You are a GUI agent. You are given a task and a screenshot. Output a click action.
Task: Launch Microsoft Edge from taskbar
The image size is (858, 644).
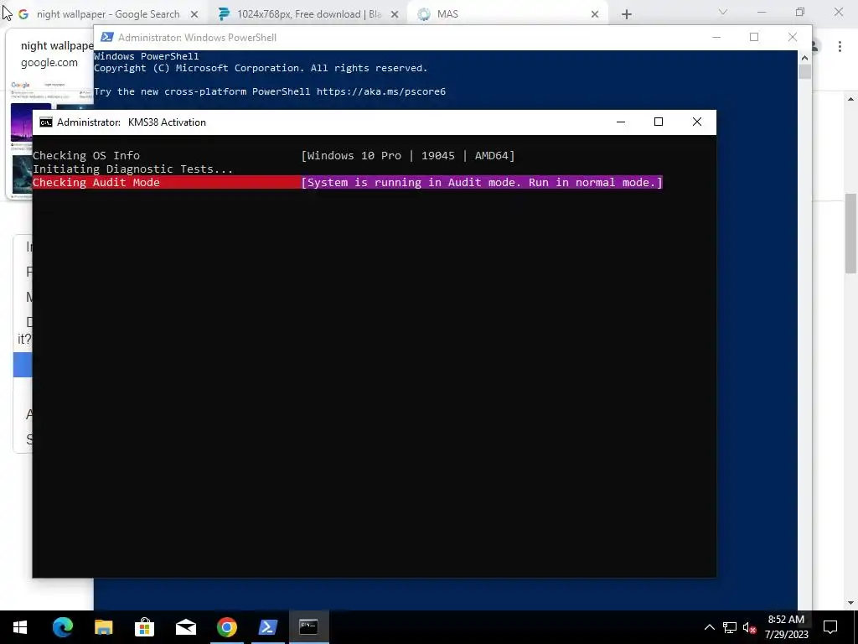62,627
